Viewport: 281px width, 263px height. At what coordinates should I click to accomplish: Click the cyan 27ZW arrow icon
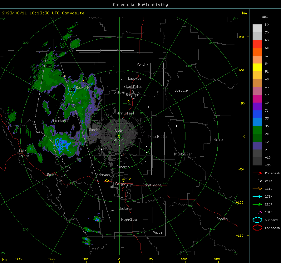click(257, 197)
